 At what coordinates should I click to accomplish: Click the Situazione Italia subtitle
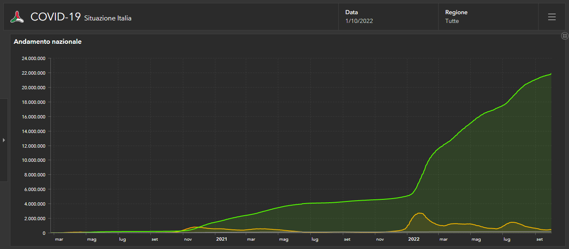click(108, 18)
